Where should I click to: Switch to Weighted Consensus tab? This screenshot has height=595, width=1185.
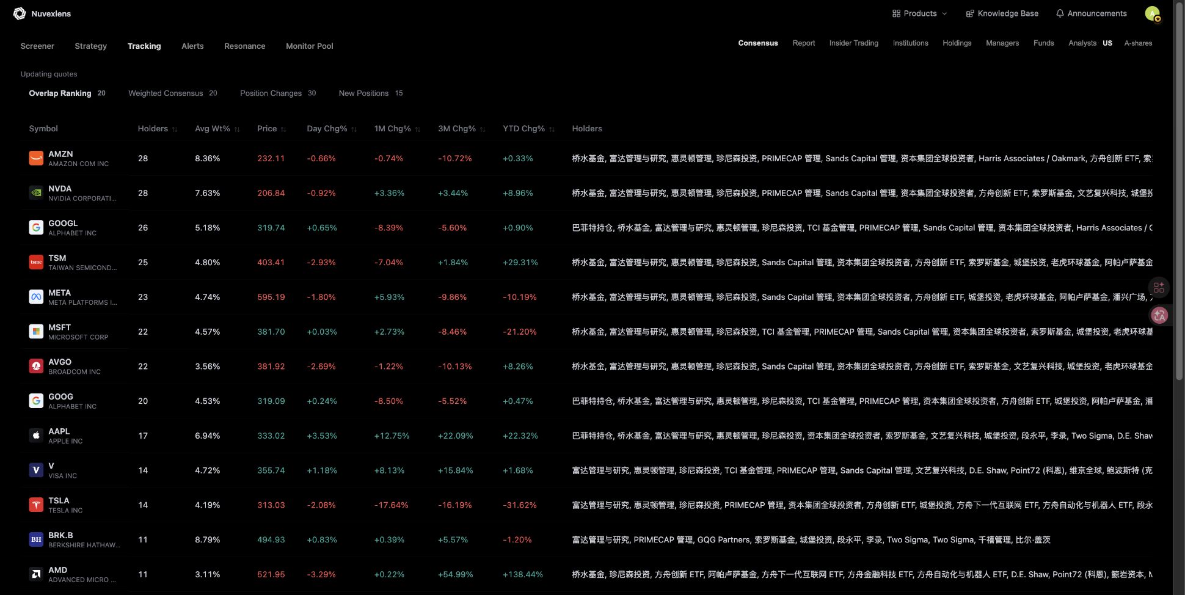click(173, 93)
